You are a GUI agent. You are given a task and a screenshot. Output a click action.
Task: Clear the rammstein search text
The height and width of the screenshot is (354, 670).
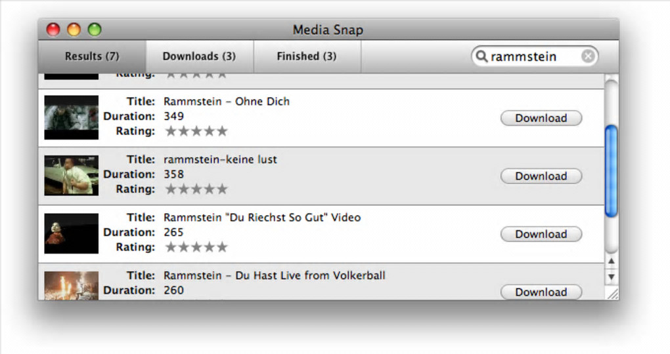pos(588,56)
